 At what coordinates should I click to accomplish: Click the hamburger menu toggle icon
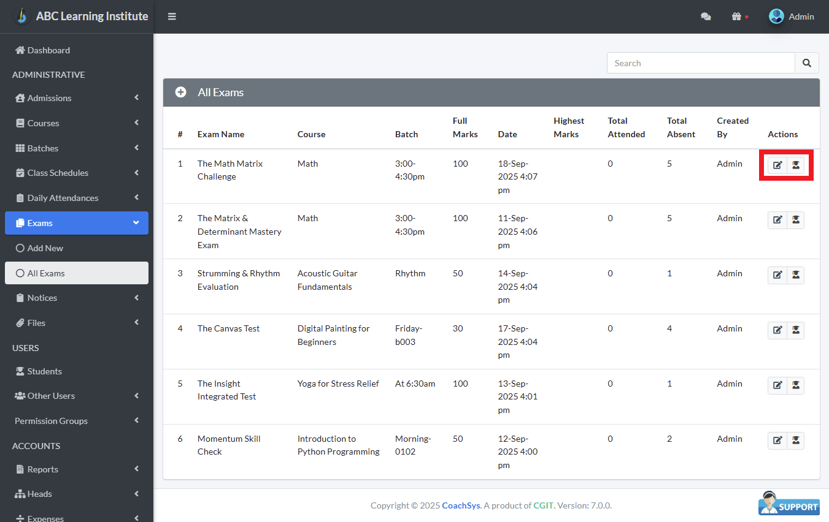172,17
